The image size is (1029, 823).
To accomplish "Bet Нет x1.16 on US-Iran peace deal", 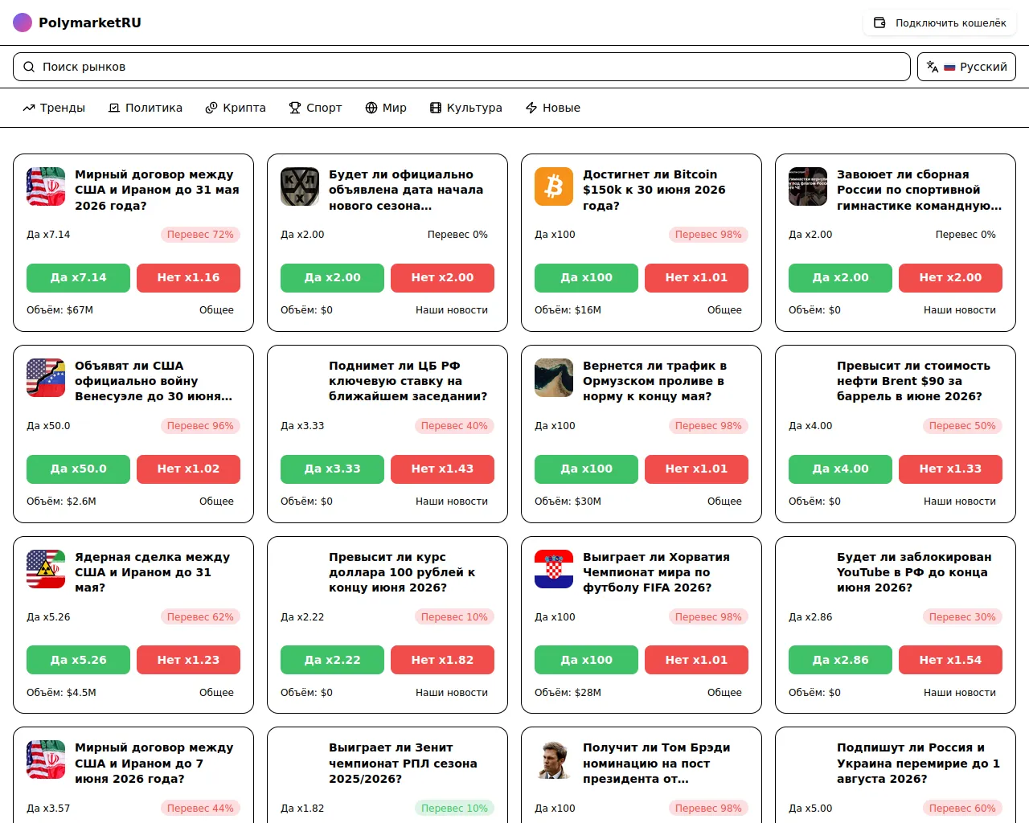I will [188, 277].
